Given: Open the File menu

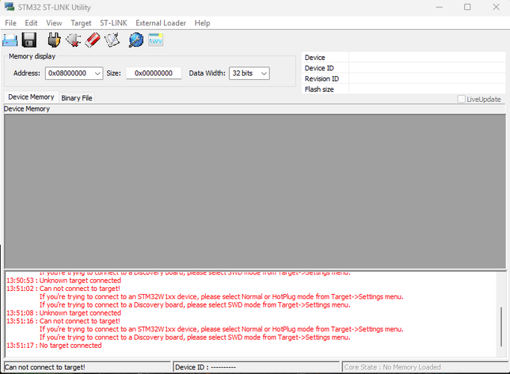Looking at the screenshot, I should [10, 23].
